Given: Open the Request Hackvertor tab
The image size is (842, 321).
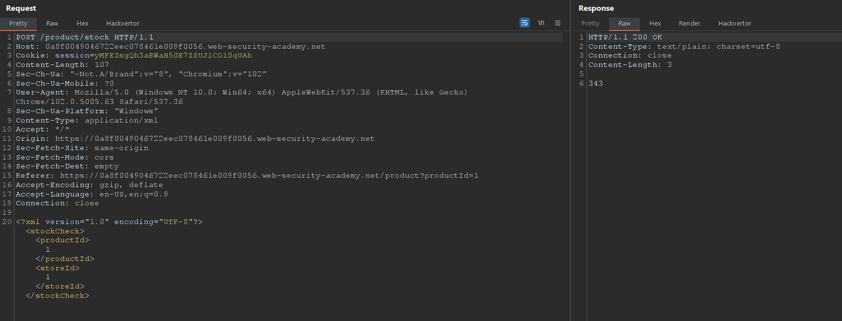Looking at the screenshot, I should pos(122,23).
